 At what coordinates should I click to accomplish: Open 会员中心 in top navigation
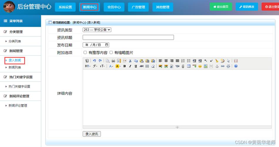(x=114, y=7)
